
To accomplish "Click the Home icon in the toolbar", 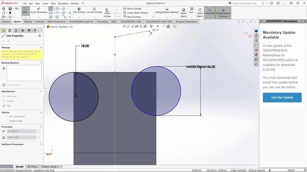I will 4,9.
